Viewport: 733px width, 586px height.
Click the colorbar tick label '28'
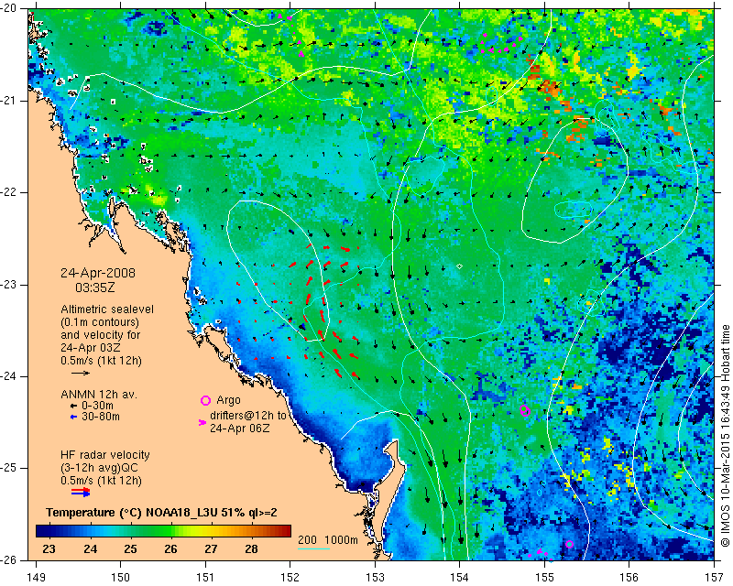(251, 548)
